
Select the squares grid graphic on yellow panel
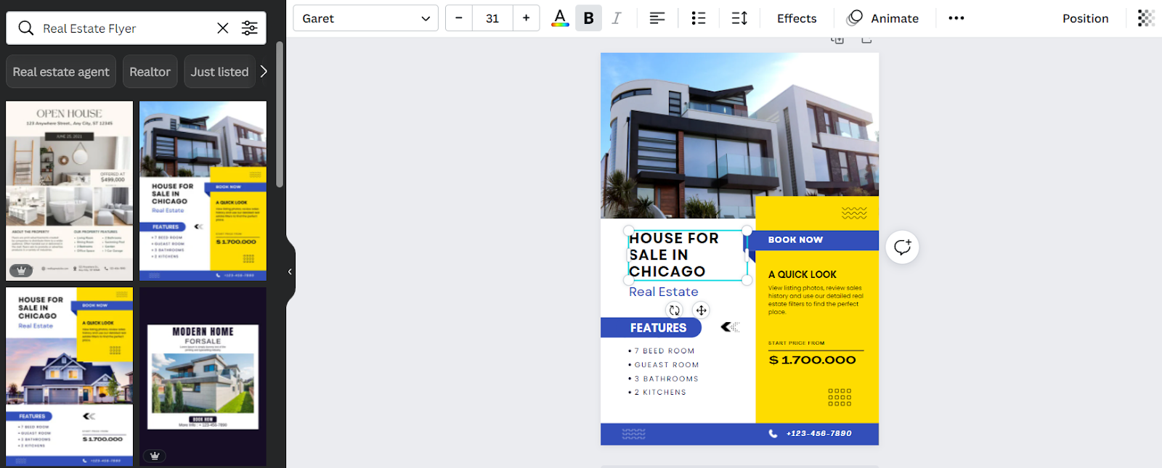840,397
